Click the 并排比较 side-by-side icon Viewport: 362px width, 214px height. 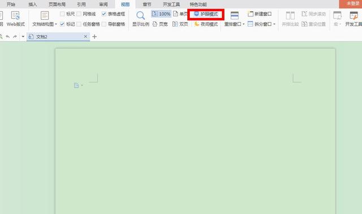pos(290,16)
